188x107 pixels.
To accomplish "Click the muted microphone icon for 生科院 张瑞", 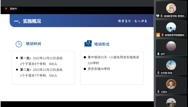I will coord(158,73).
